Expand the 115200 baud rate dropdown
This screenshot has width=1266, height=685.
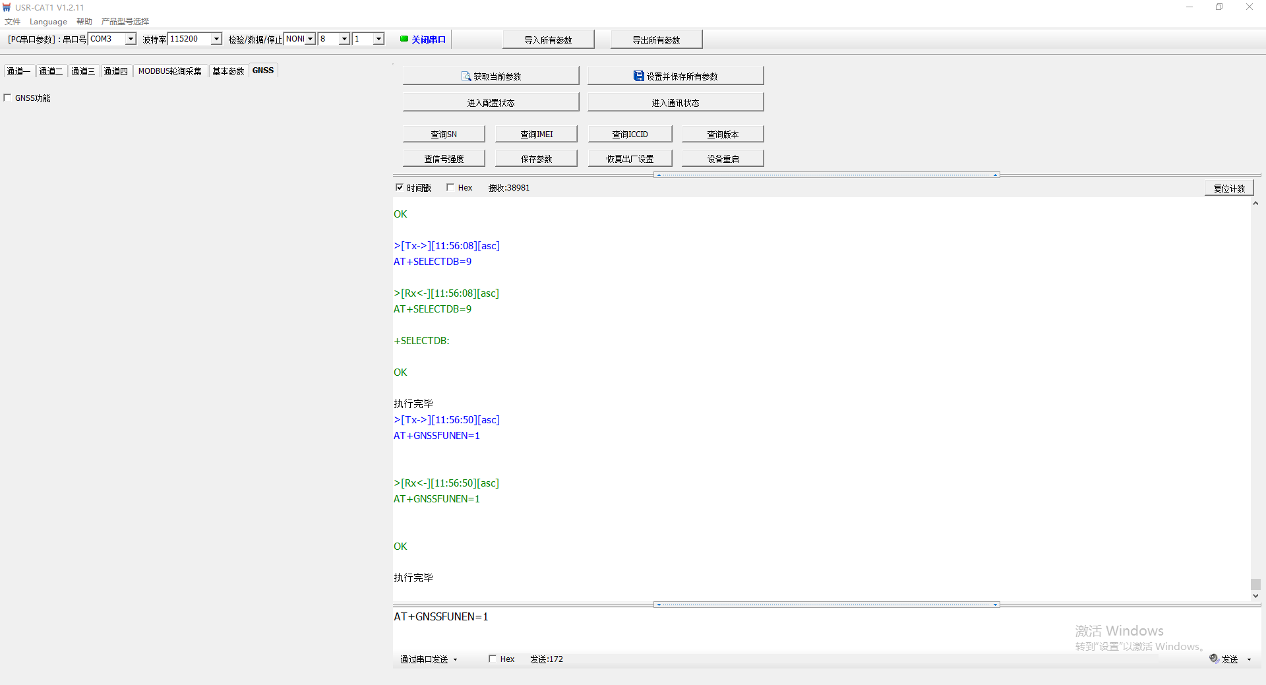(216, 39)
